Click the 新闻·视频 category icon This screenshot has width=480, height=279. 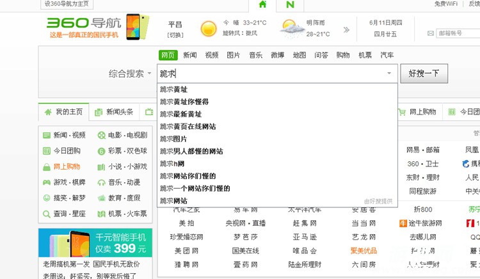pos(47,135)
